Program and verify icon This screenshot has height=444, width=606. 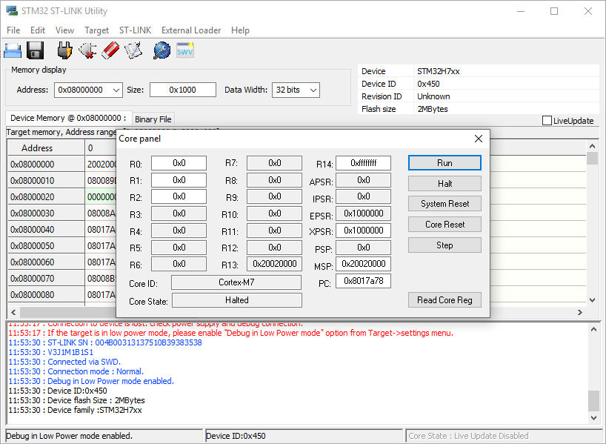click(133, 50)
